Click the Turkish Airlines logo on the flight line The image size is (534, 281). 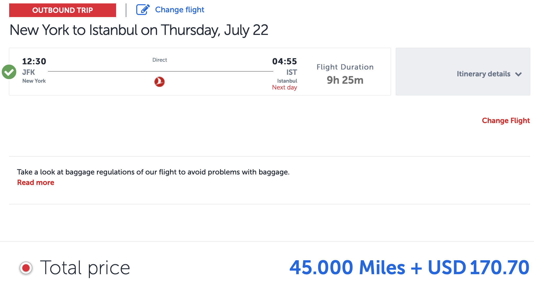point(160,82)
